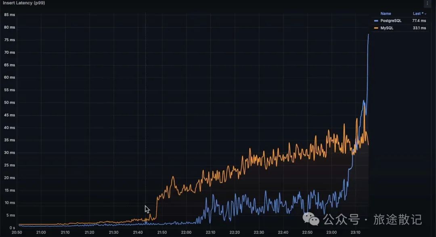
Task: Click the 20 ms y-axis label
Action: [x=9, y=178]
